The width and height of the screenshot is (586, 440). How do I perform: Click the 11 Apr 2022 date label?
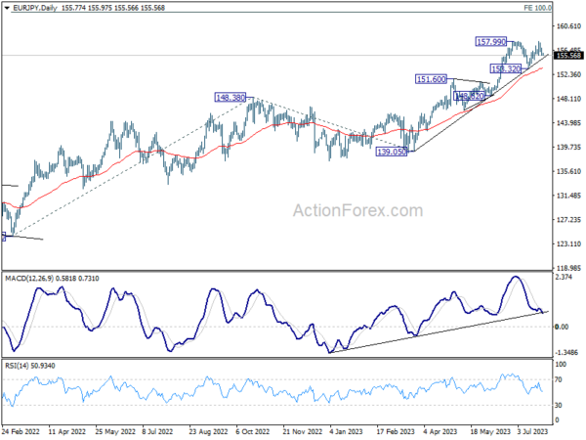(67, 431)
